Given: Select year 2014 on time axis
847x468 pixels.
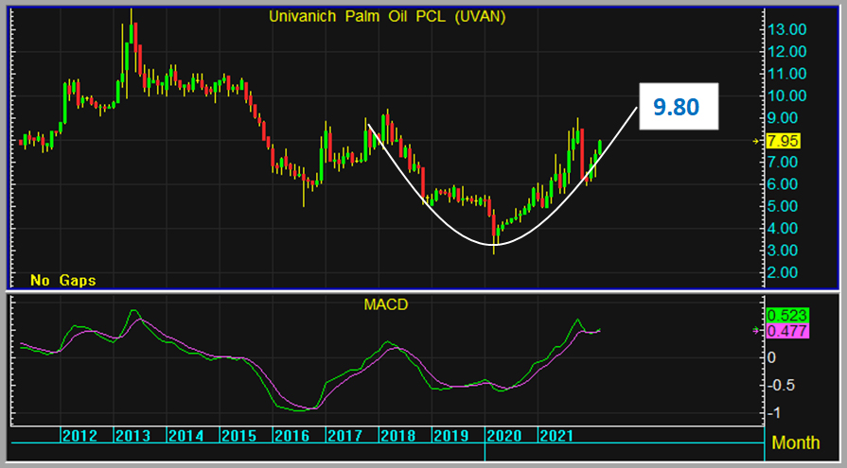Looking at the screenshot, I should (185, 436).
